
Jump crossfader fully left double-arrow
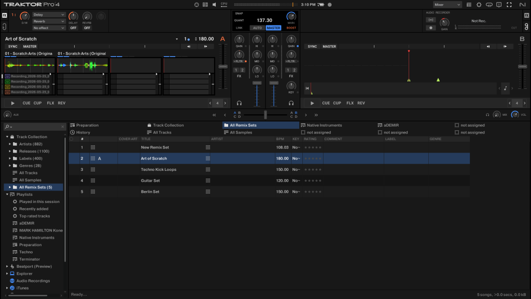pyautogui.click(x=214, y=115)
